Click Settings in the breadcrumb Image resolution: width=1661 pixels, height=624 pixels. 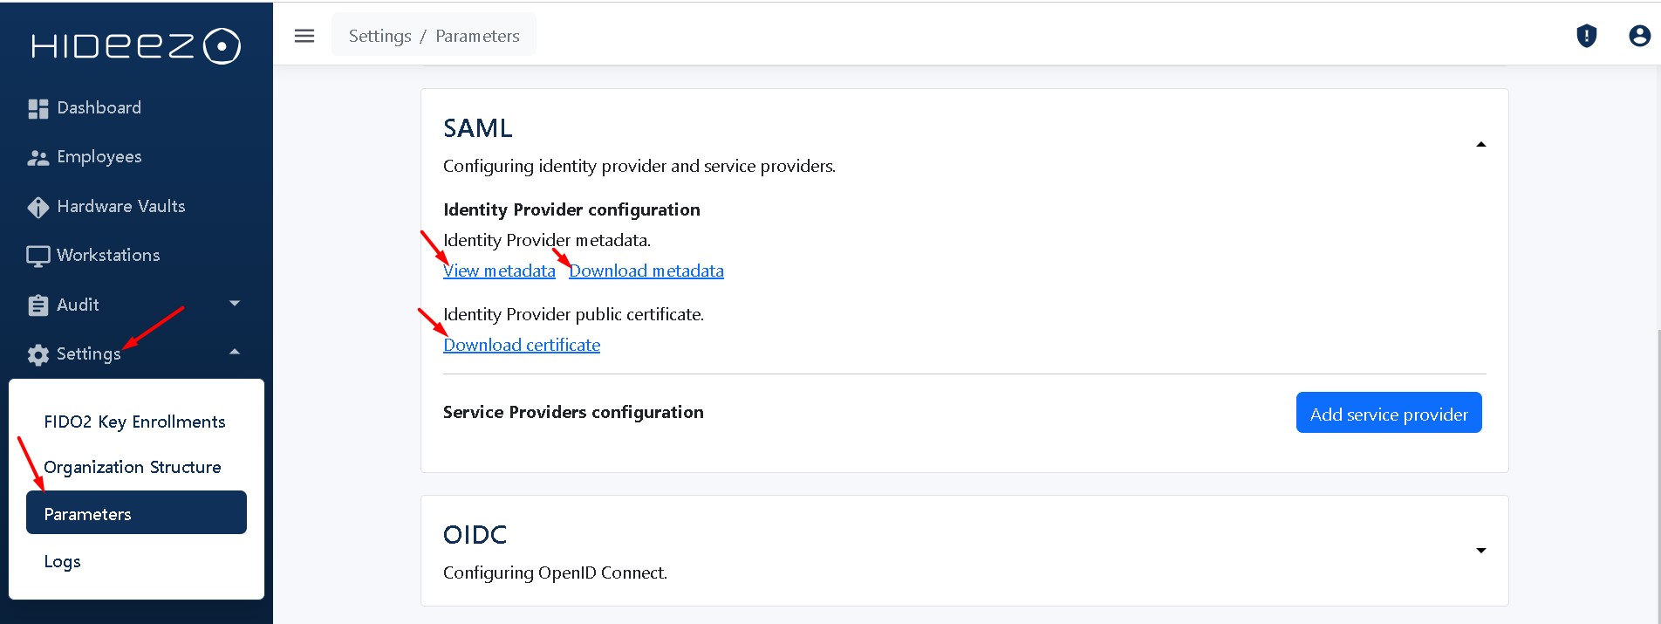tap(379, 36)
